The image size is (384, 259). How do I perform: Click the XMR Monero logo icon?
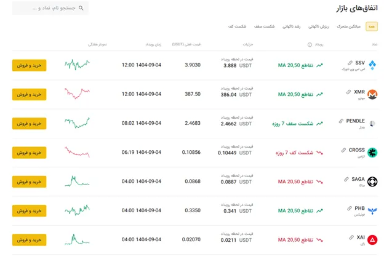point(372,94)
